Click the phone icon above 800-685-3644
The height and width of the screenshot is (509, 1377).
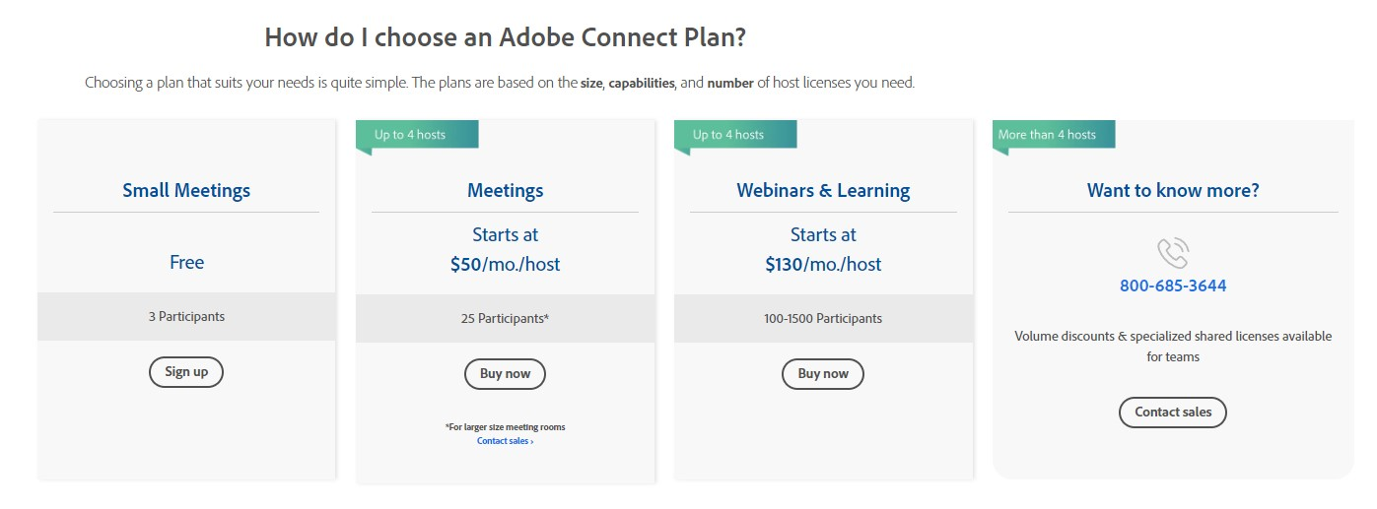coord(1173,253)
